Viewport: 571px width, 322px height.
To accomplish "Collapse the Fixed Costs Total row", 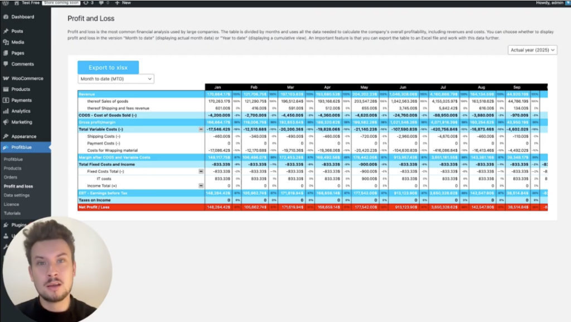I will click(x=201, y=171).
